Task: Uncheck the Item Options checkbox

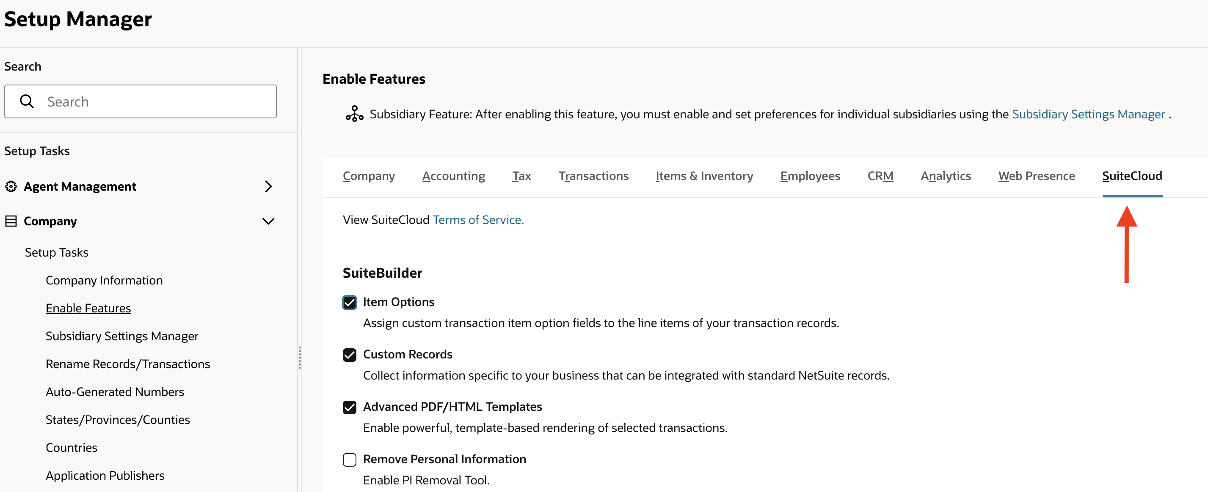Action: [349, 302]
